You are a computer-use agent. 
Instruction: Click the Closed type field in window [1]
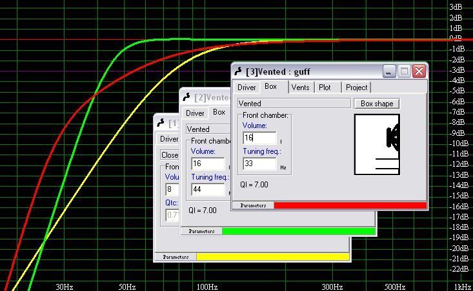170,155
